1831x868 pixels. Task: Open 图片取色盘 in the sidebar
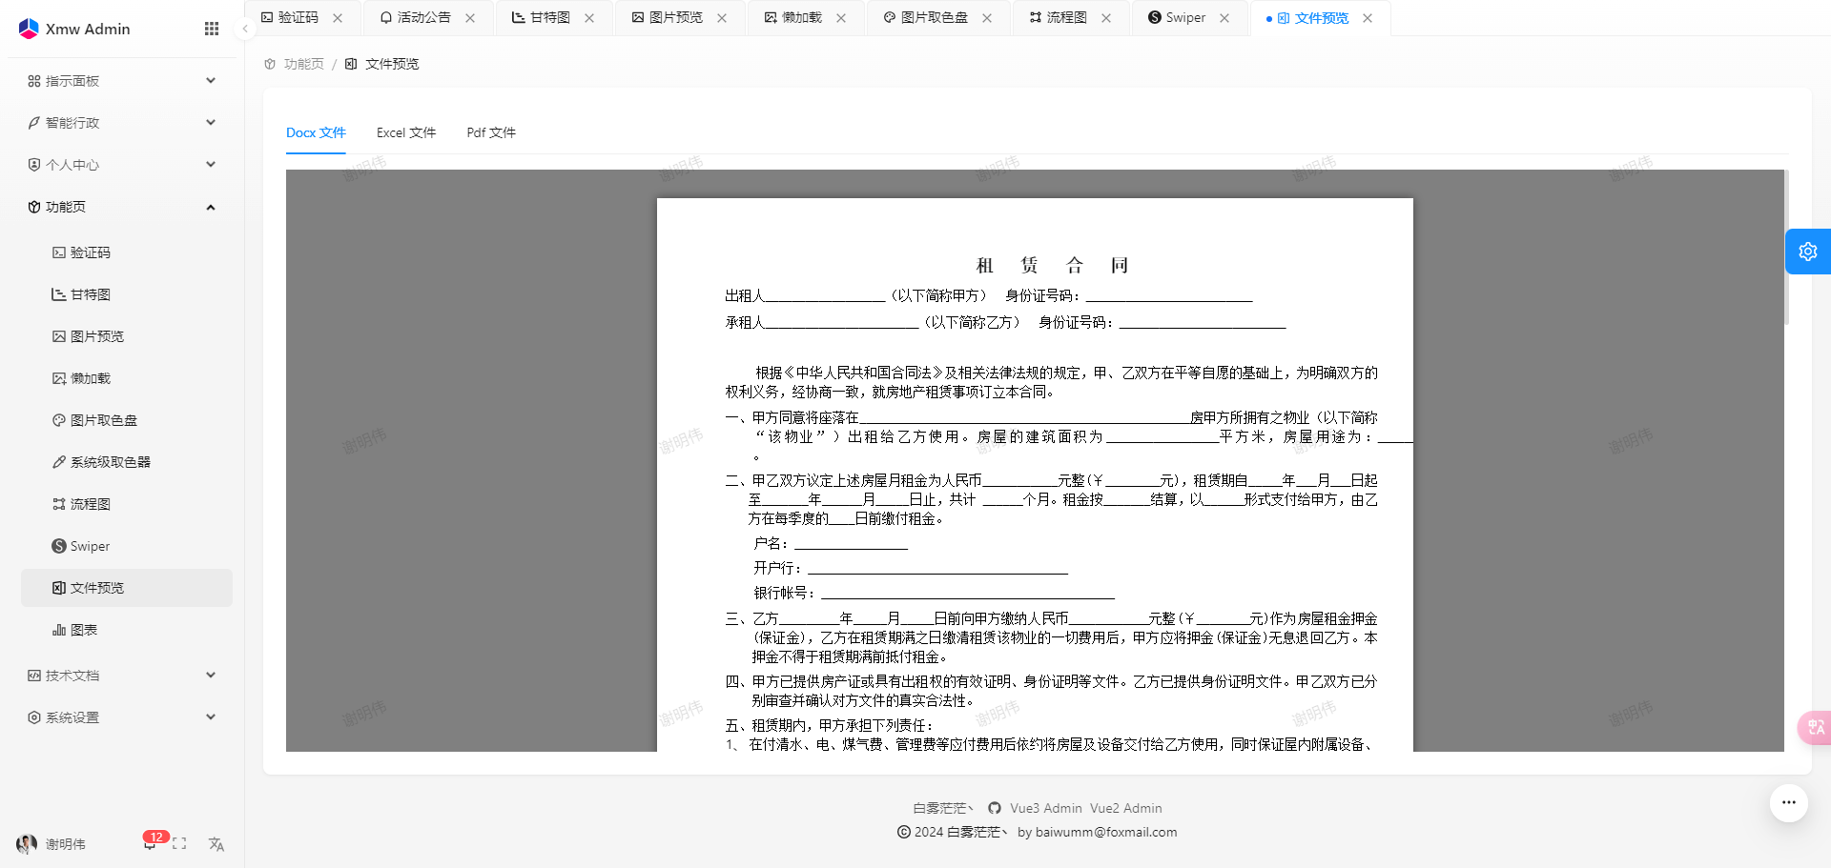127,420
